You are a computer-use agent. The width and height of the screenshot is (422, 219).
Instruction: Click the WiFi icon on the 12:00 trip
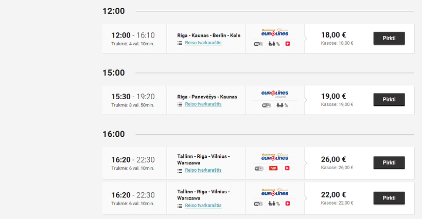click(x=258, y=44)
